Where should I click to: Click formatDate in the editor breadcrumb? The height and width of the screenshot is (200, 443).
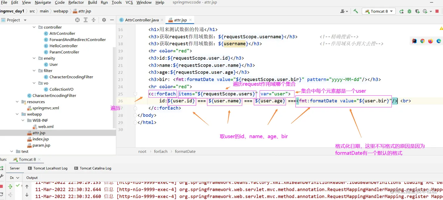pos(185,151)
